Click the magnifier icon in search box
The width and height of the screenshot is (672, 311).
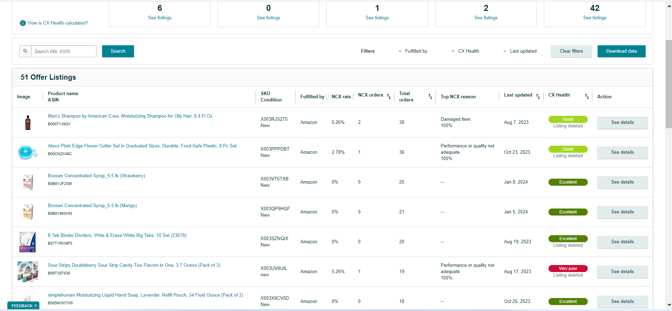coord(25,51)
